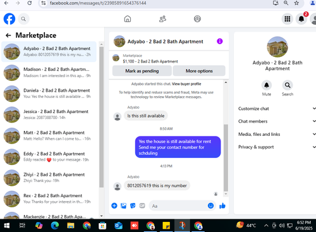This screenshot has width=316, height=232.
Task: Click the chat messages scrollbar
Action: point(226,157)
